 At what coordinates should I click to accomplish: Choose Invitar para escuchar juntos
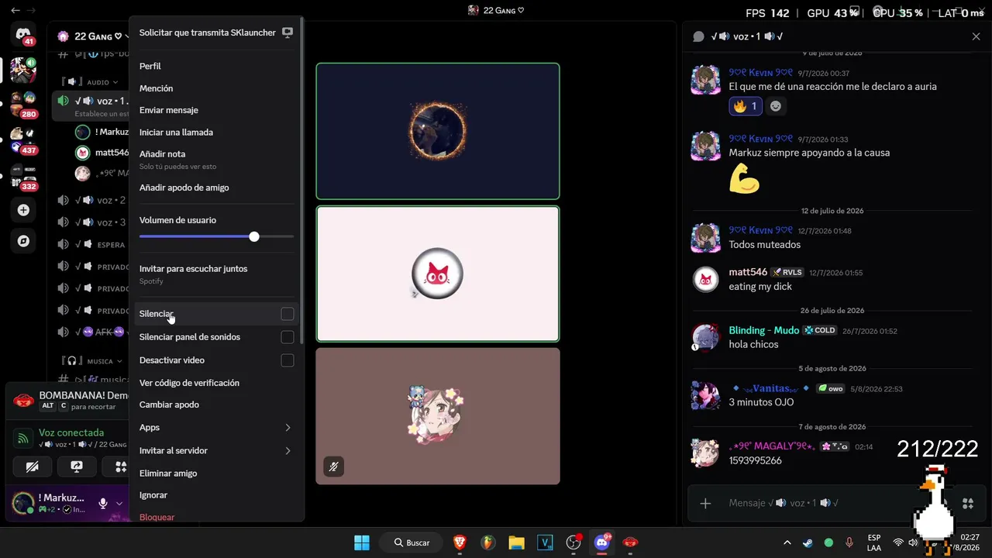pos(215,274)
